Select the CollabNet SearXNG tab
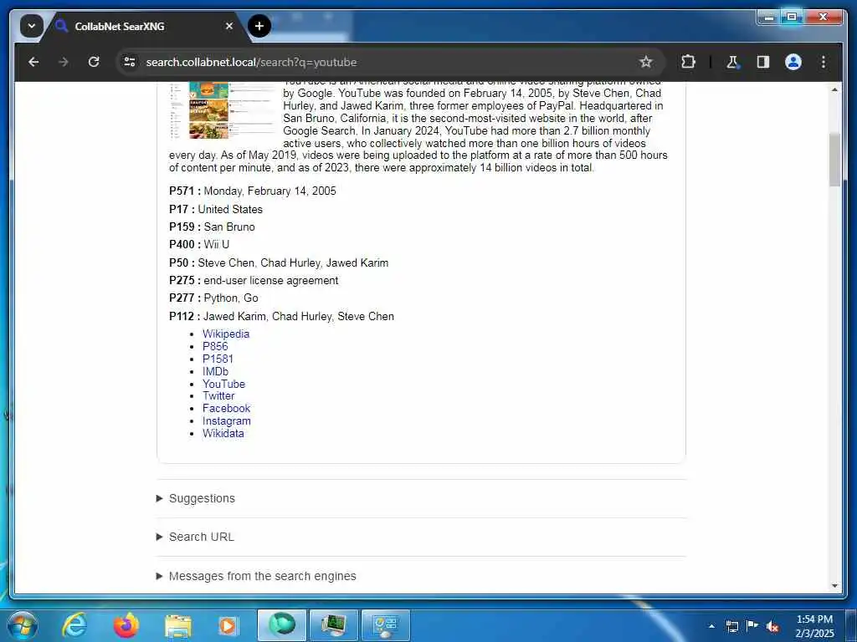Screen dimensions: 857x642 [x=145, y=26]
